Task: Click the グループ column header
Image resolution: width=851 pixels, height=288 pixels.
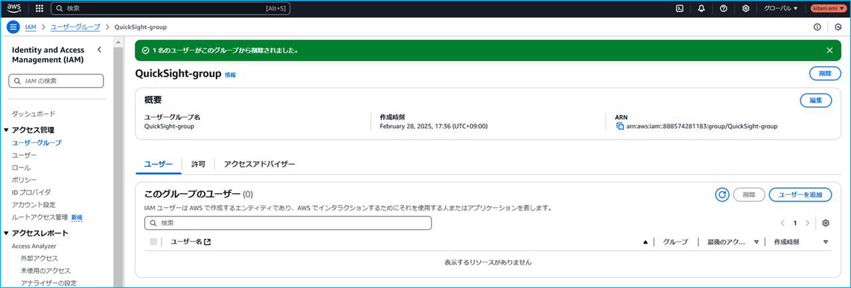Action: point(676,242)
